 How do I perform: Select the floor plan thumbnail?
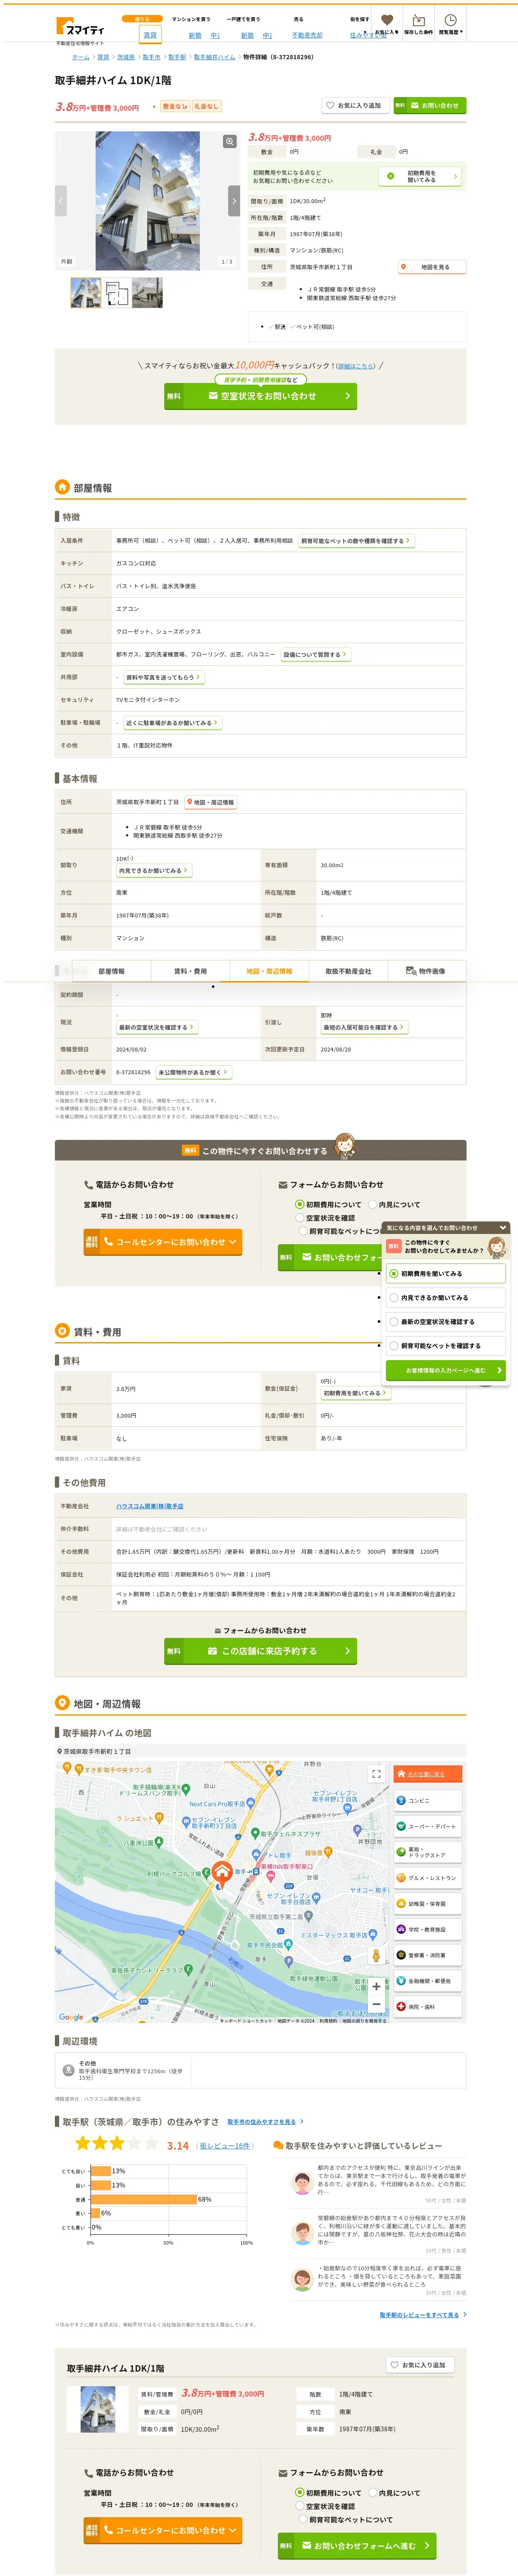[x=117, y=292]
